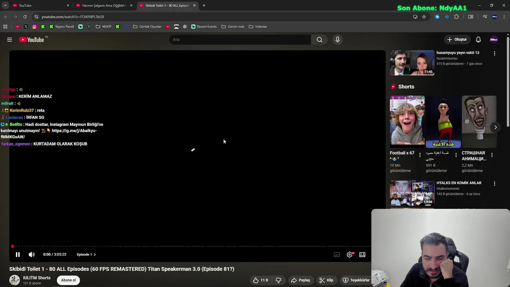510x287 pixels.
Task: Open the IULITM Shorts channel avatar
Action: 14,280
